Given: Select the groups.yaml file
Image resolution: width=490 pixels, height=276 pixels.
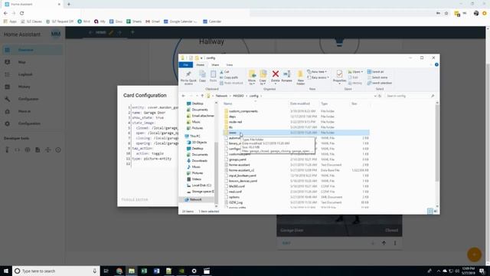Looking at the screenshot, I should [237, 159].
